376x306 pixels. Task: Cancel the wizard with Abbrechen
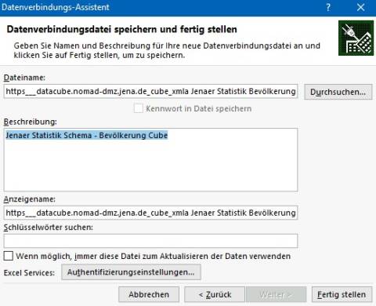[x=149, y=294]
